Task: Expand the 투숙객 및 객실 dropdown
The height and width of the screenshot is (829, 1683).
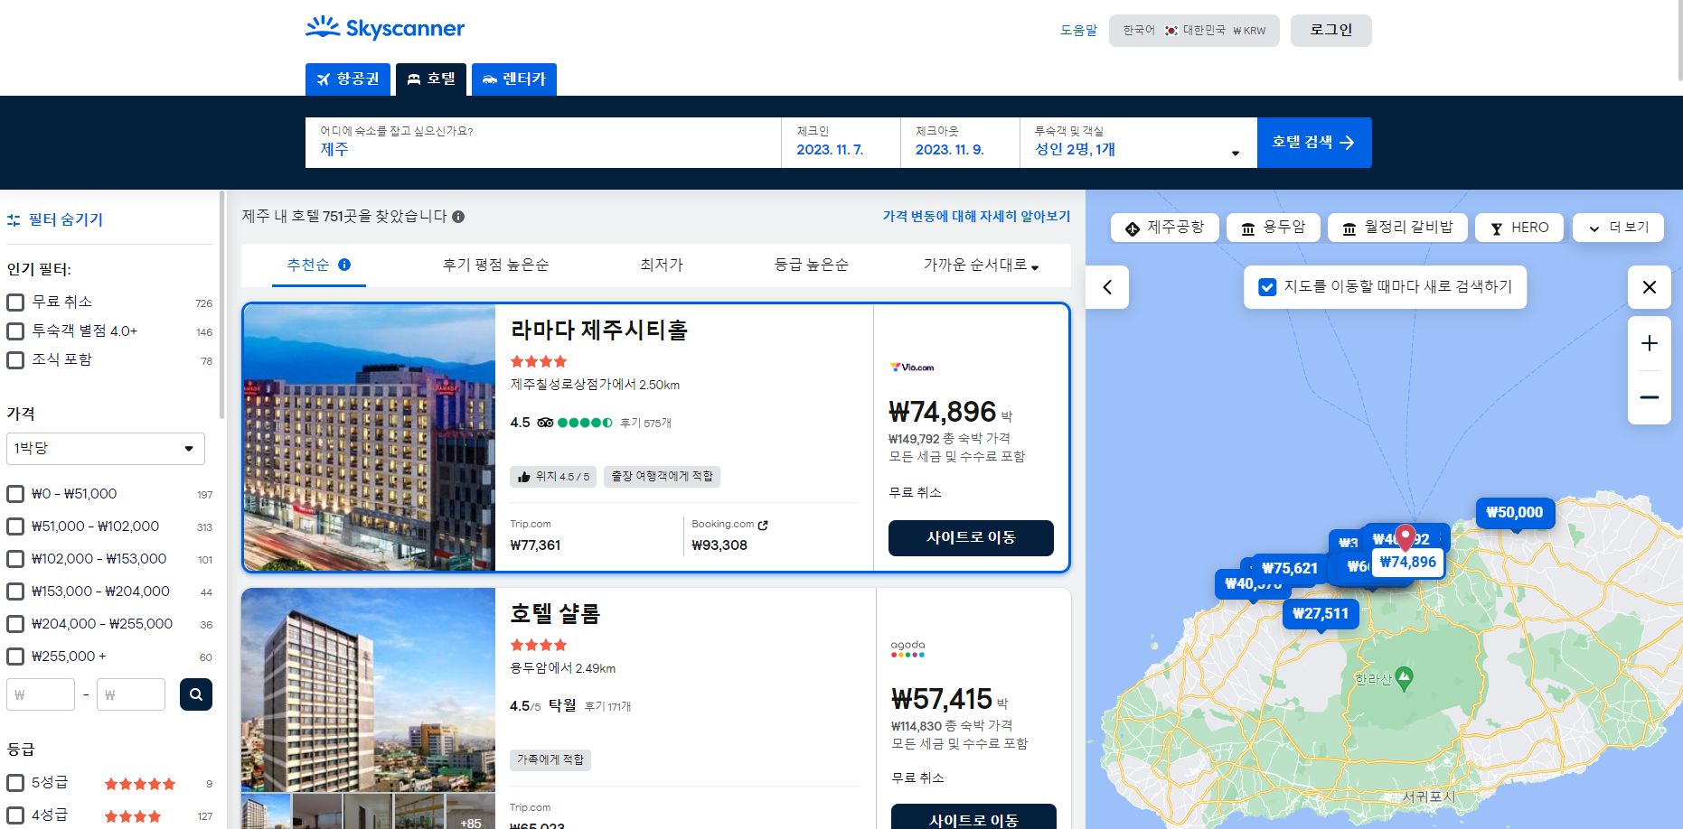Action: pyautogui.click(x=1138, y=142)
